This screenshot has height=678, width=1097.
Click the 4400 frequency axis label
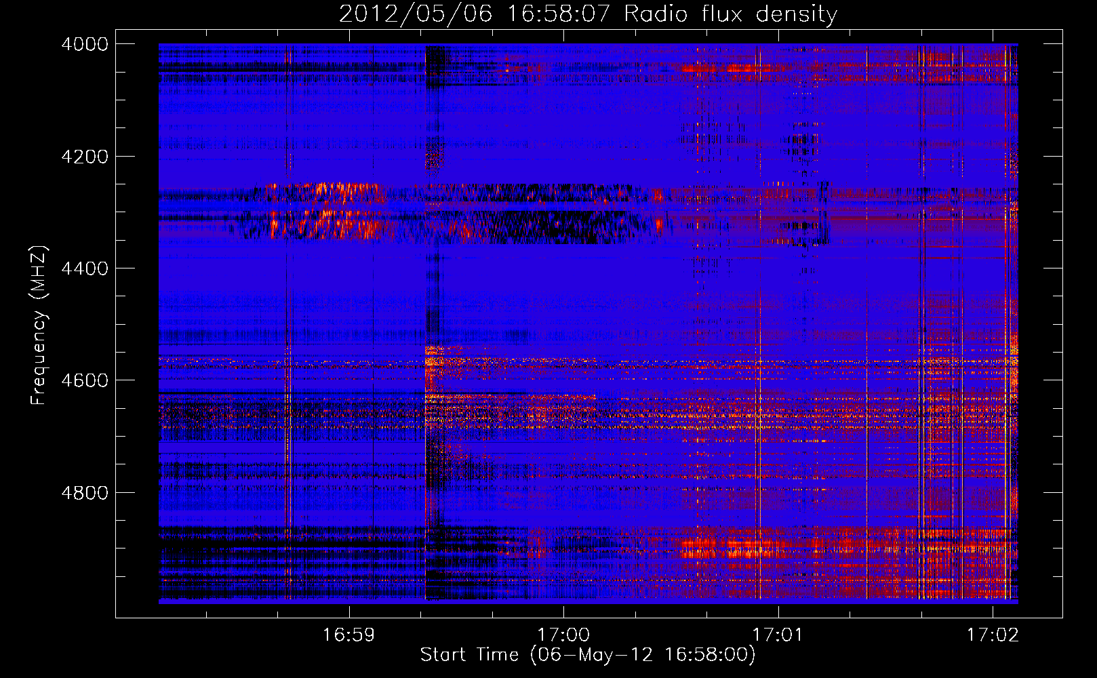coord(84,268)
